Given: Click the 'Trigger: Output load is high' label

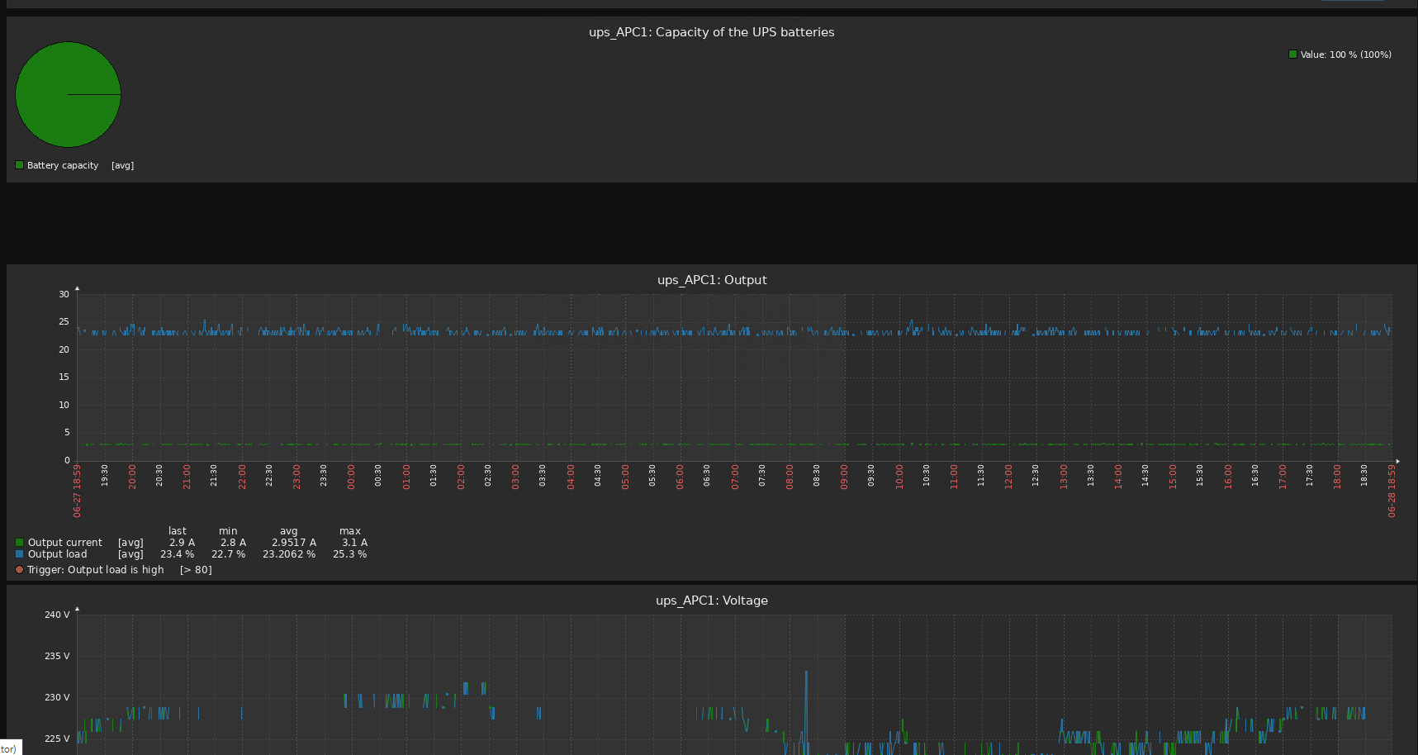Looking at the screenshot, I should 96,570.
